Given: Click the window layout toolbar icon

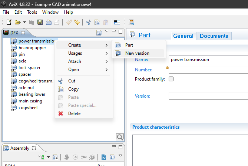Looking at the screenshot, I should pyautogui.click(x=117, y=22).
